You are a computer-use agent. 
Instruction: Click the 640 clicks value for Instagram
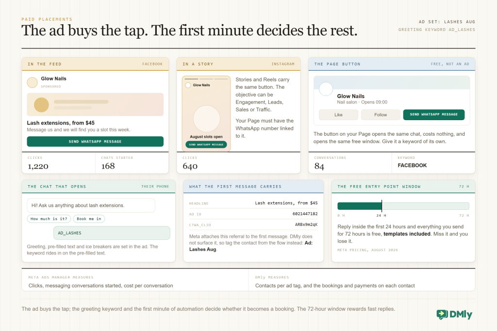(x=190, y=166)
